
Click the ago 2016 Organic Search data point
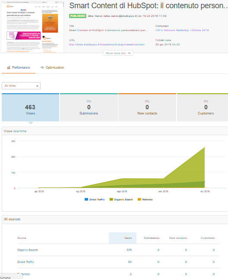pos(122,178)
